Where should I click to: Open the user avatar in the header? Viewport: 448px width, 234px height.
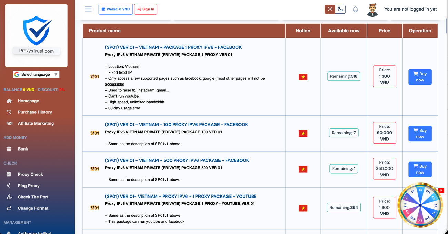point(373,10)
